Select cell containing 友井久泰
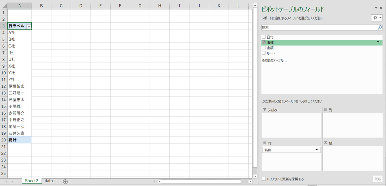386x186 pixels. (19, 133)
